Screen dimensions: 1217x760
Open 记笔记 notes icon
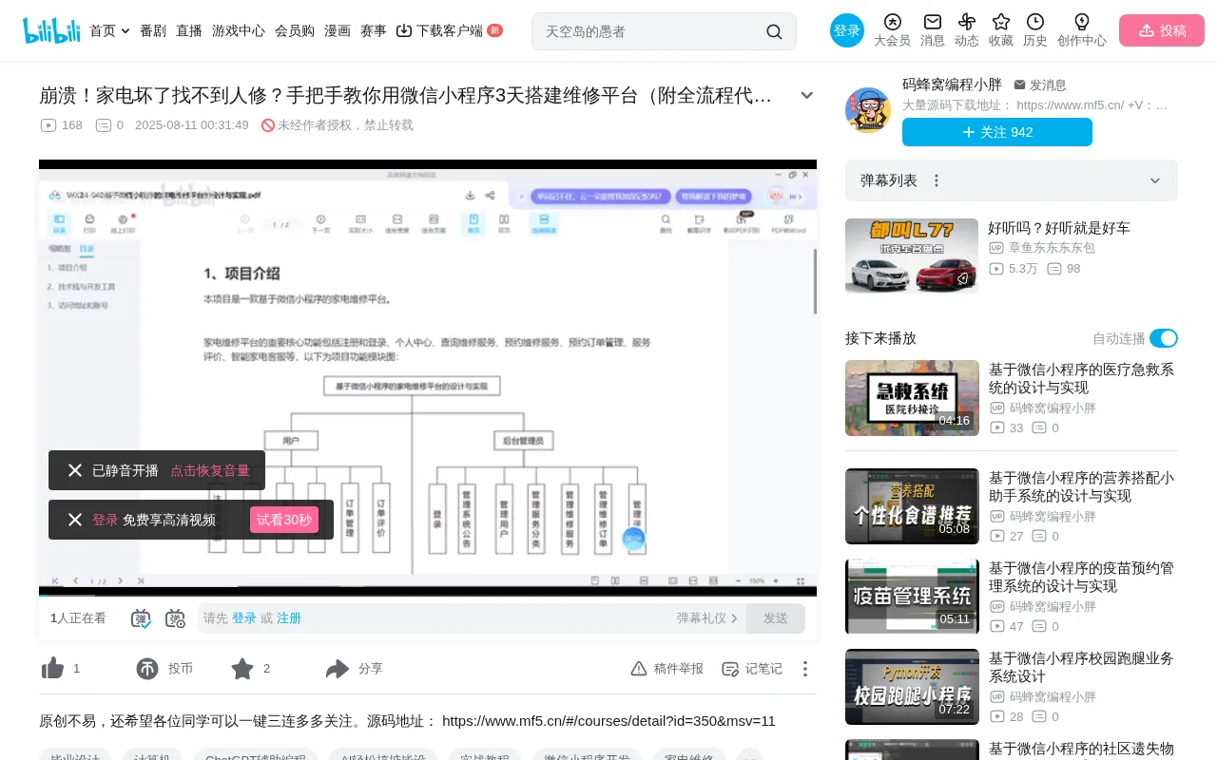[730, 669]
